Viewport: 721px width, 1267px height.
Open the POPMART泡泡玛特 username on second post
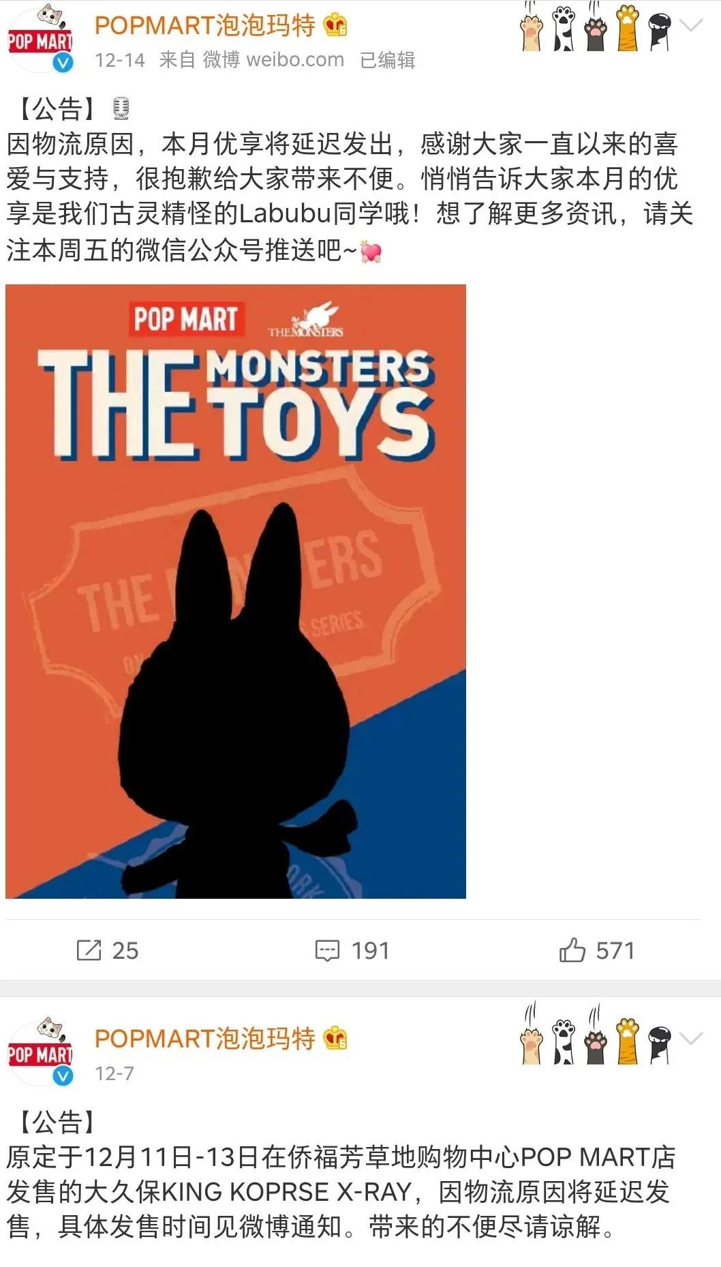pos(204,1039)
